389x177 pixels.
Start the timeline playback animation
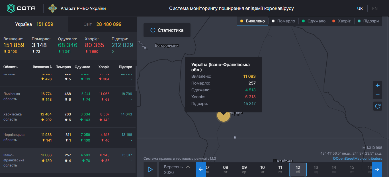click(150, 169)
